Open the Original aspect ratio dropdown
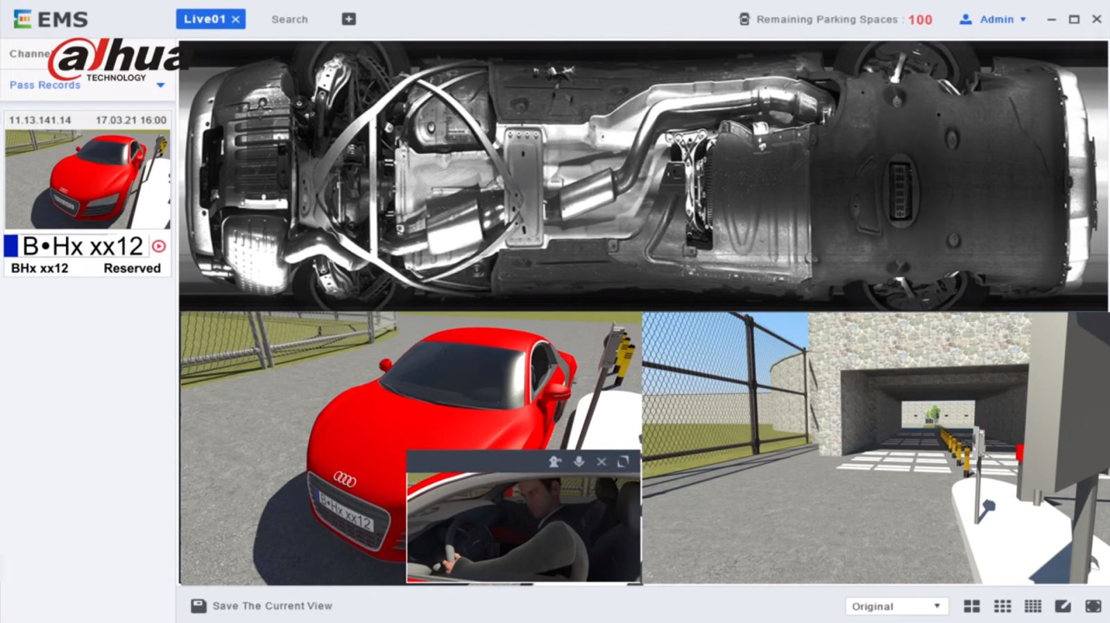The image size is (1110, 623). (x=896, y=606)
